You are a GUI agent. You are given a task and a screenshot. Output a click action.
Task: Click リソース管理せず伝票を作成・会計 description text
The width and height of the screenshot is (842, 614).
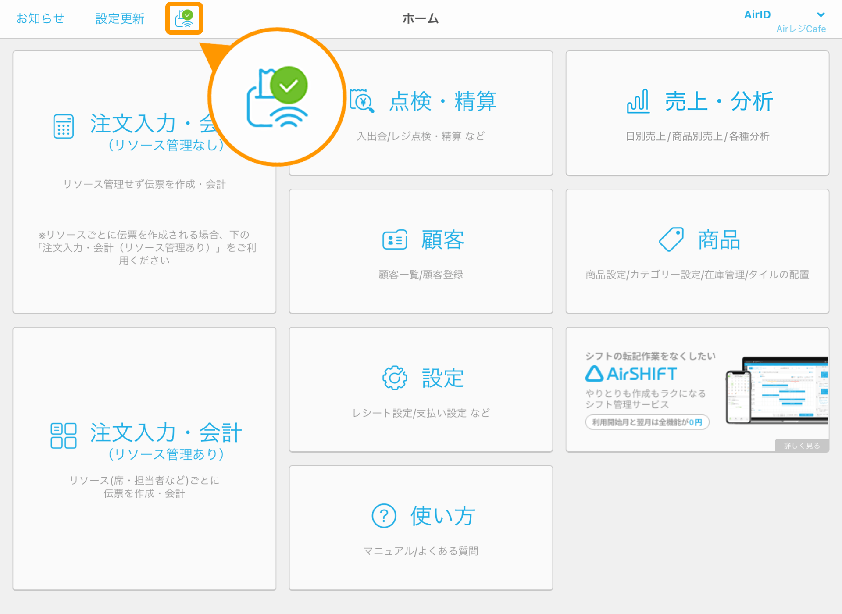pos(144,184)
